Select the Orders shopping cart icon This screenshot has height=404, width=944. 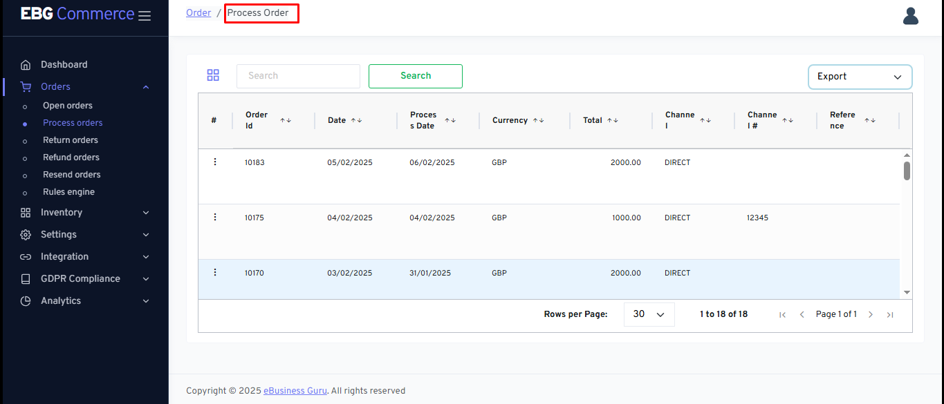tap(26, 86)
